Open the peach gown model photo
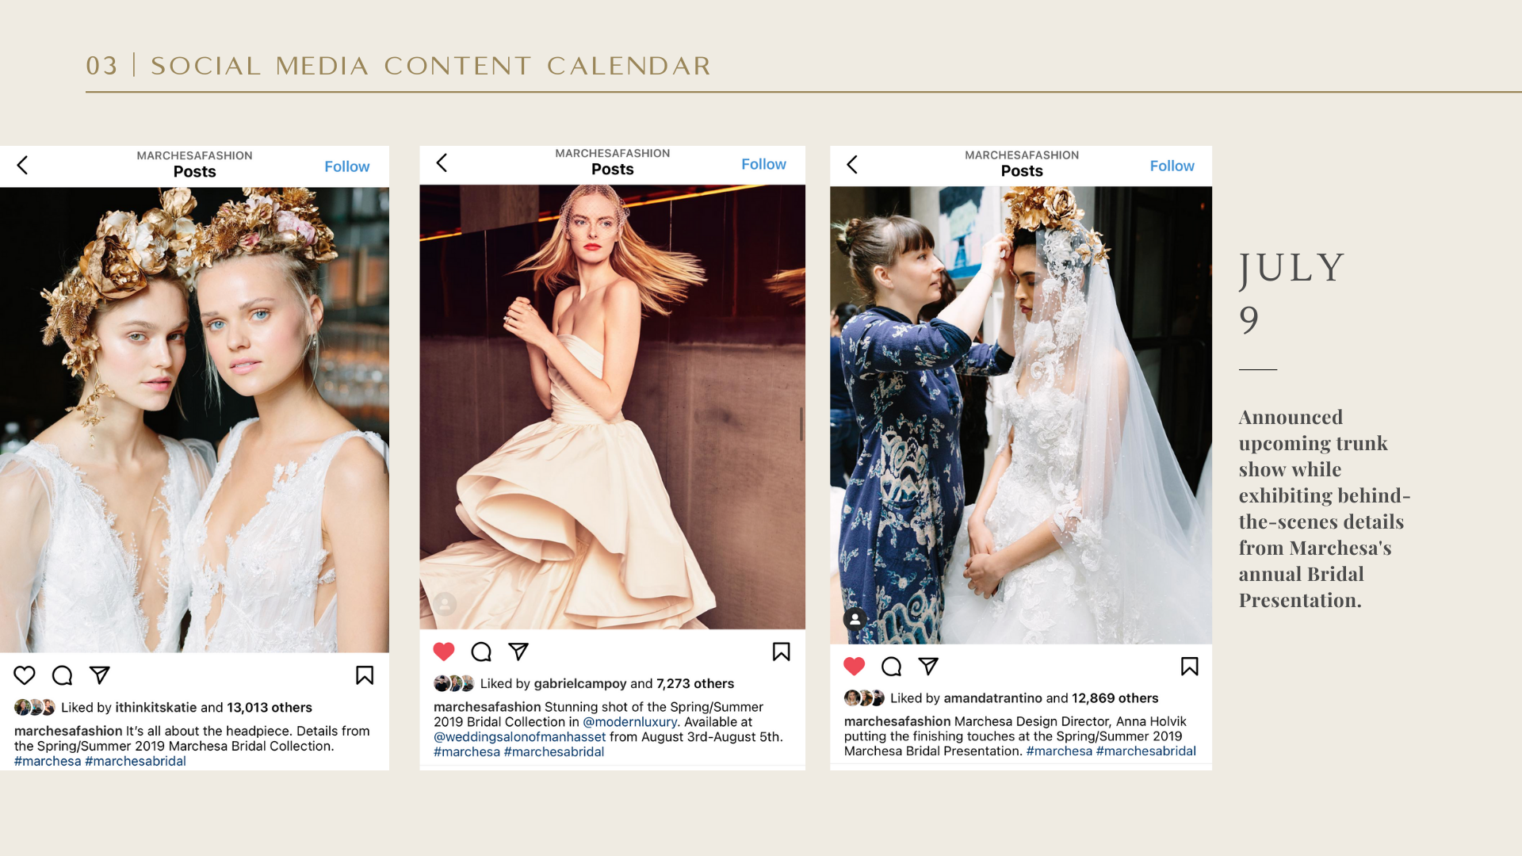This screenshot has width=1522, height=856. [612, 407]
